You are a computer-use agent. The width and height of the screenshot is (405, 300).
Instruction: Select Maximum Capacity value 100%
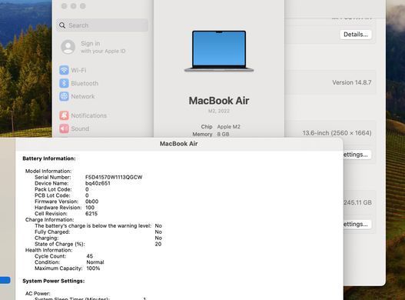click(x=93, y=268)
